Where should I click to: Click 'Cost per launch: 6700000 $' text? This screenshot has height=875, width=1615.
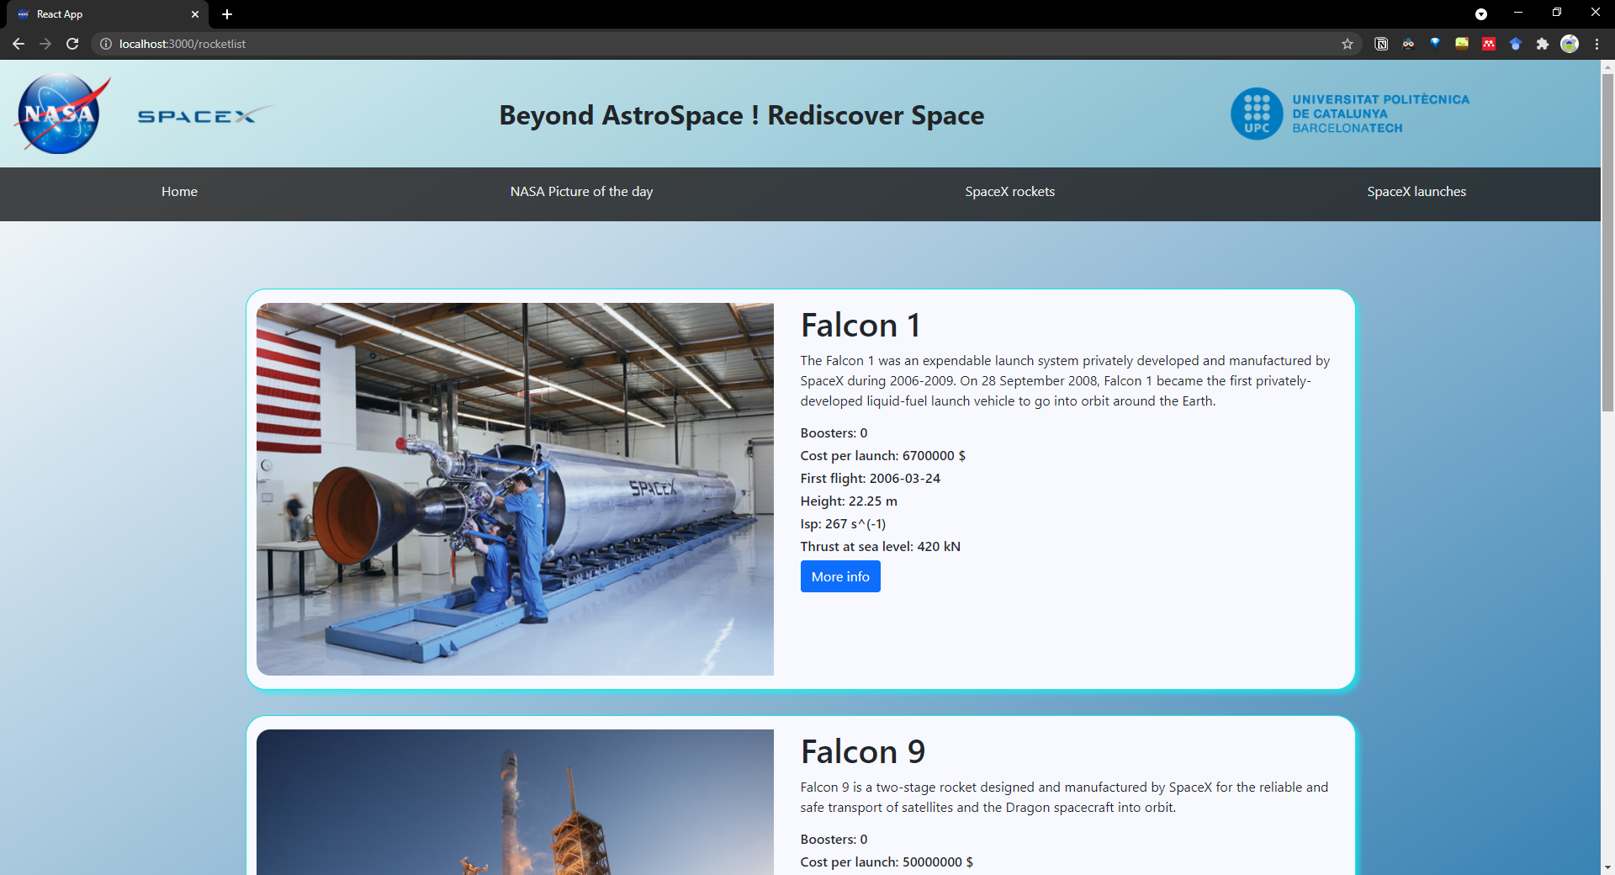click(x=882, y=456)
